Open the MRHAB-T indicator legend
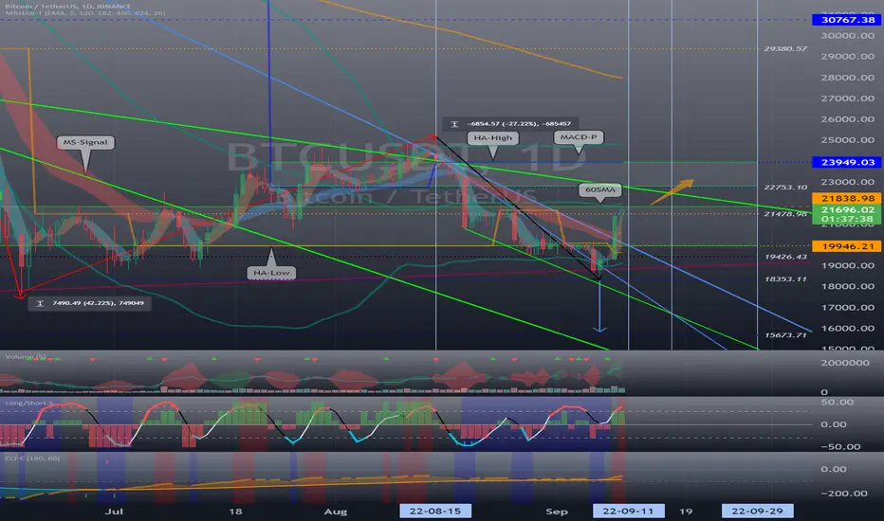This screenshot has height=521, width=884. tap(85, 12)
